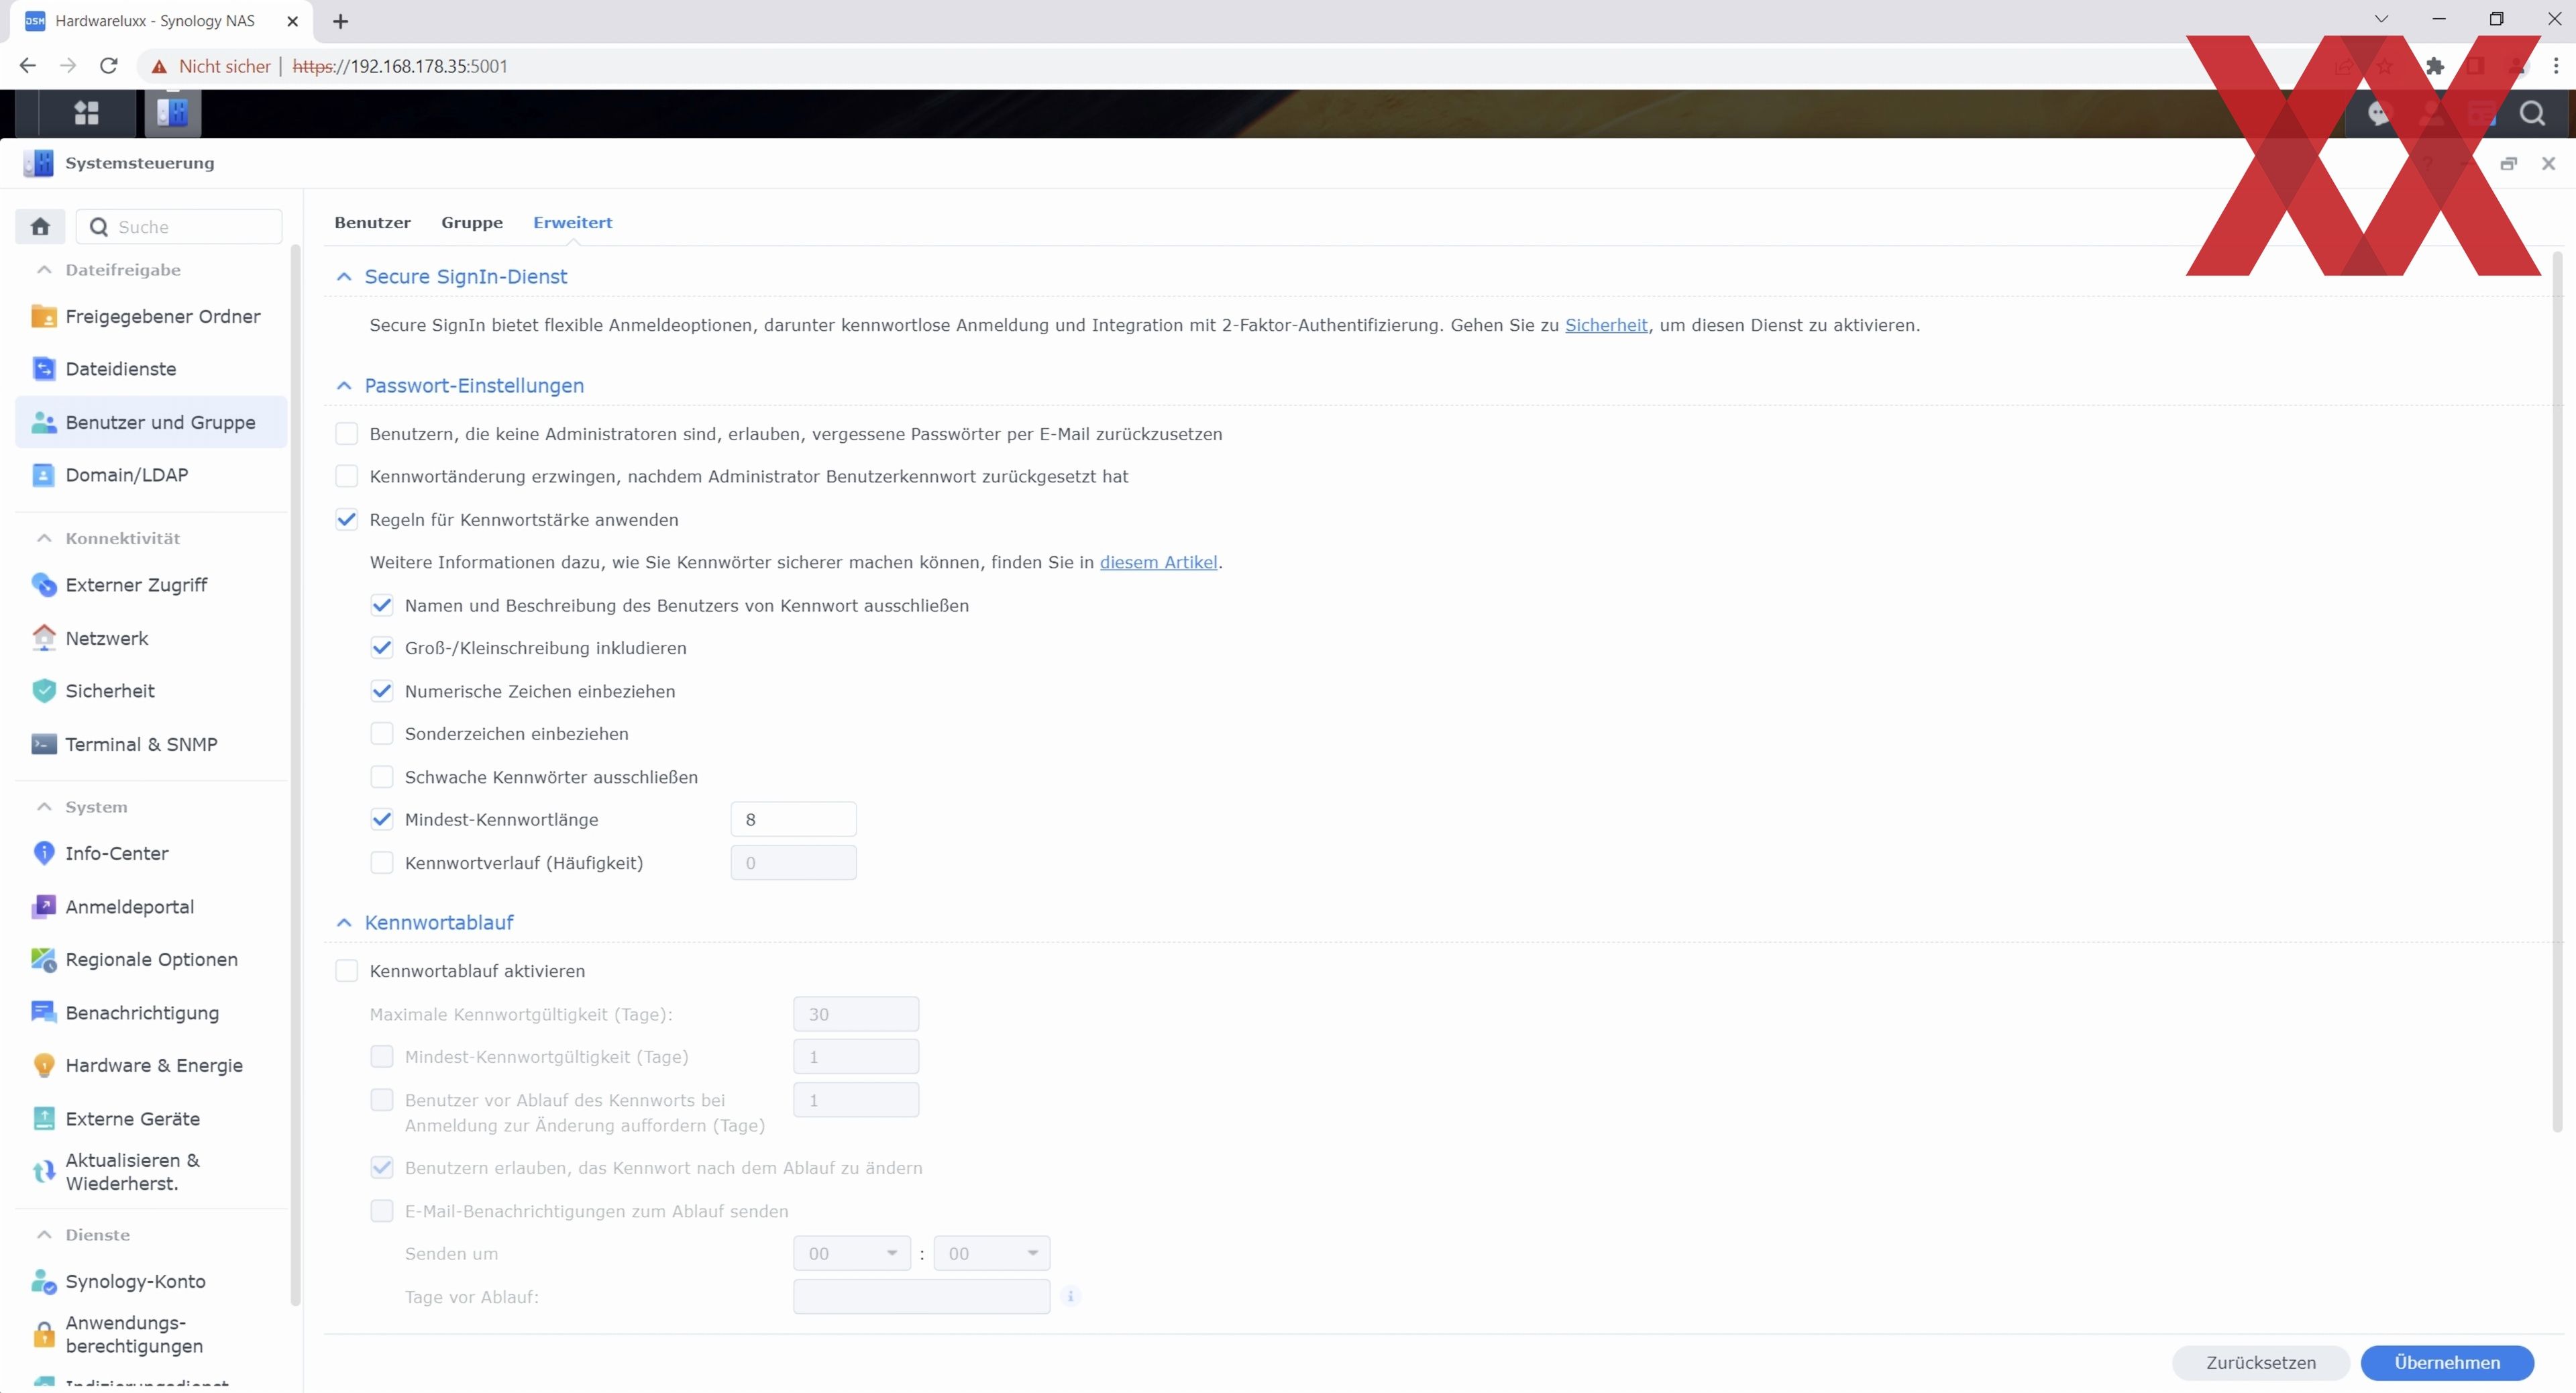This screenshot has width=2576, height=1393.
Task: Open Hardware & Energie bulb icon
Action: point(44,1066)
